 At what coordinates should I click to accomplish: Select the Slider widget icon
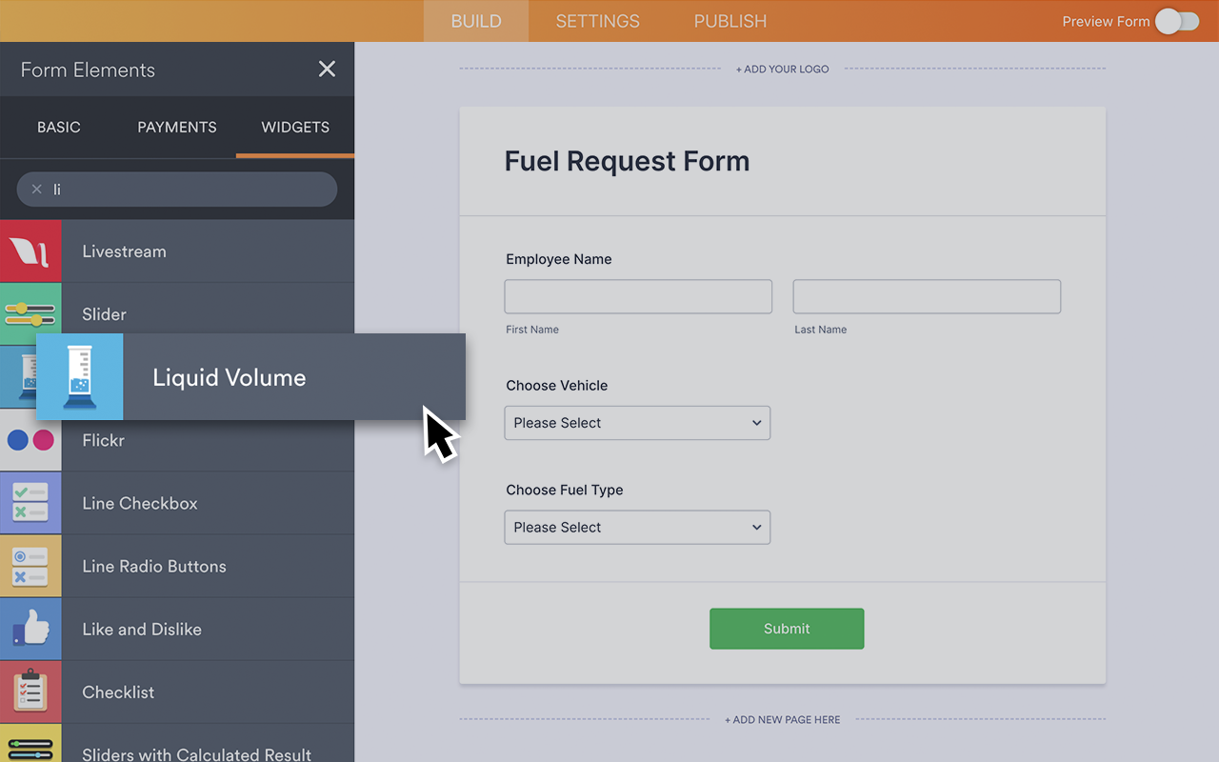[x=30, y=313]
